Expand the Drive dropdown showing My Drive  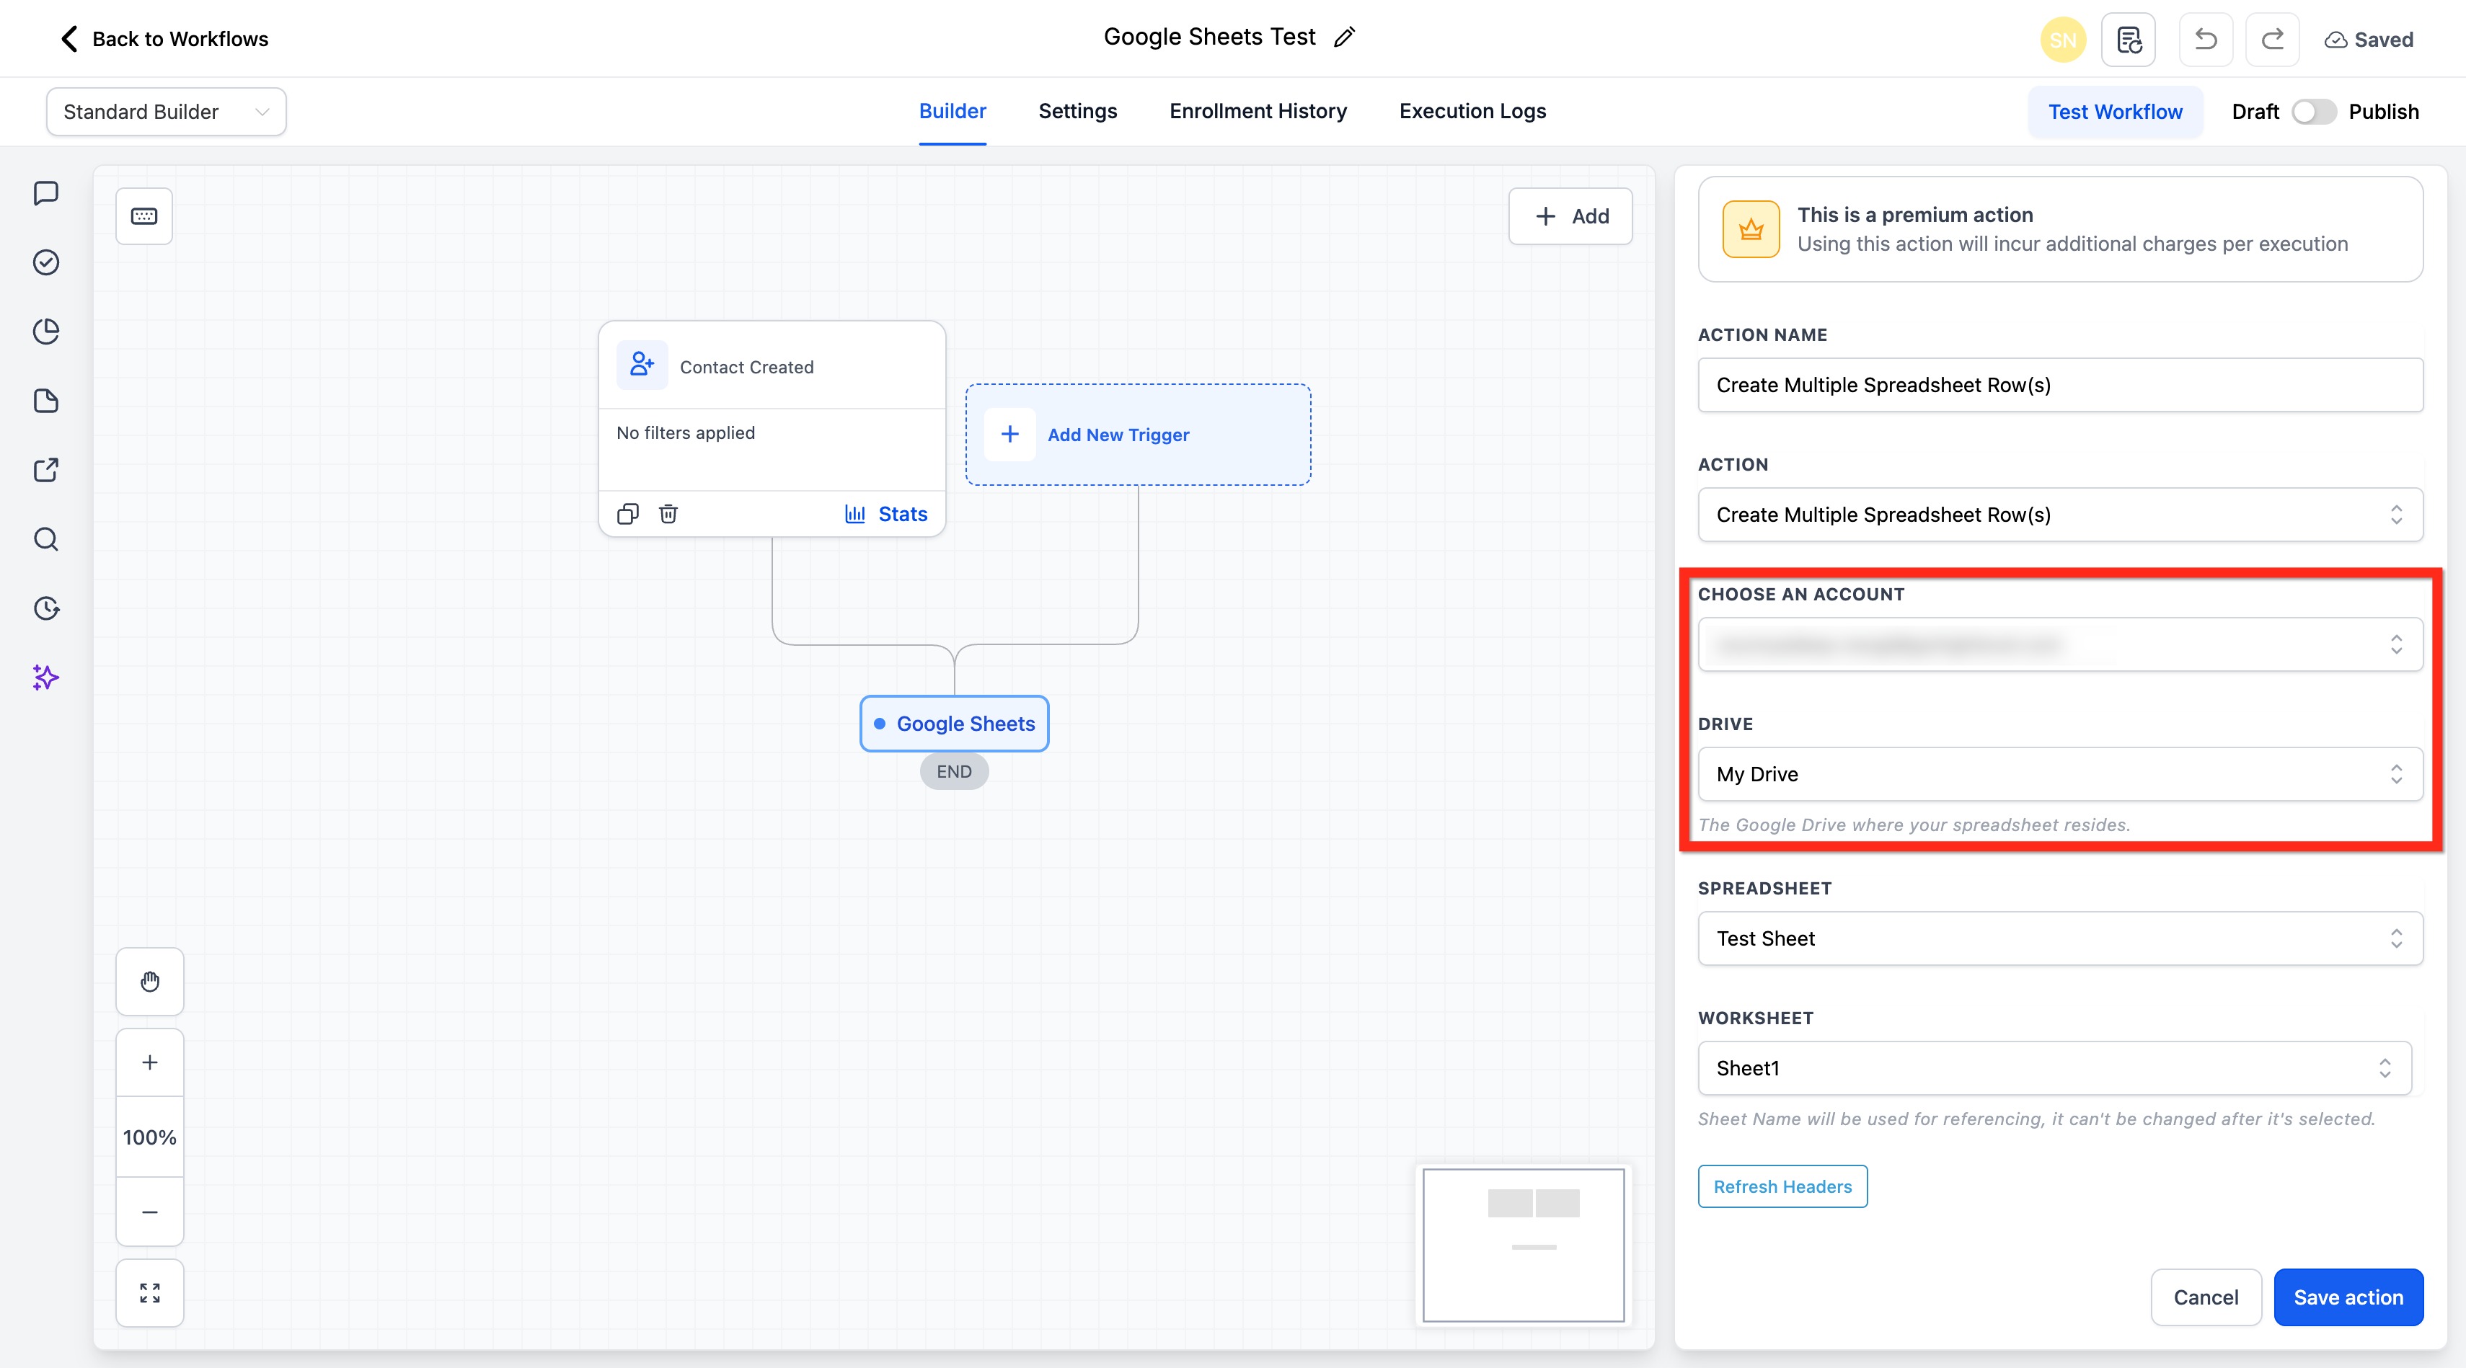pyautogui.click(x=2059, y=774)
